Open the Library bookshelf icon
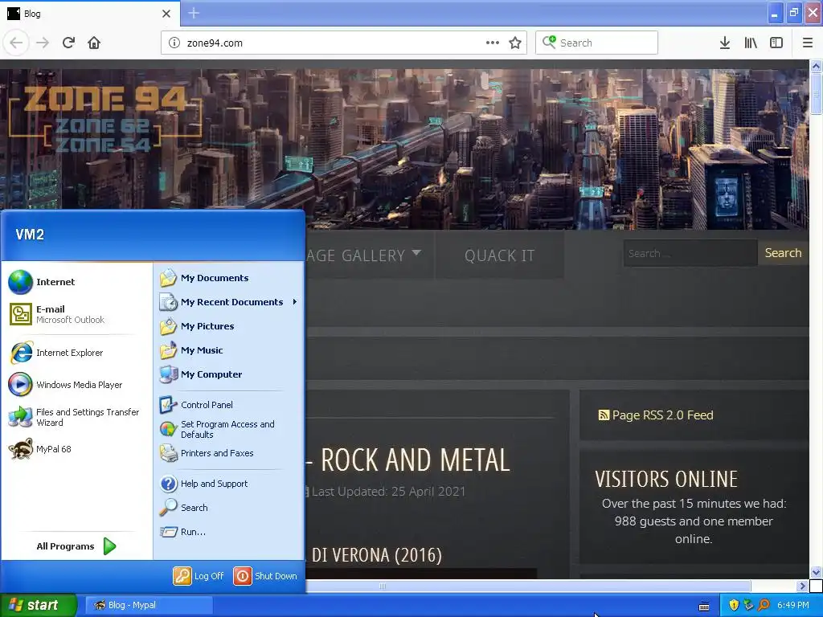 [x=751, y=43]
